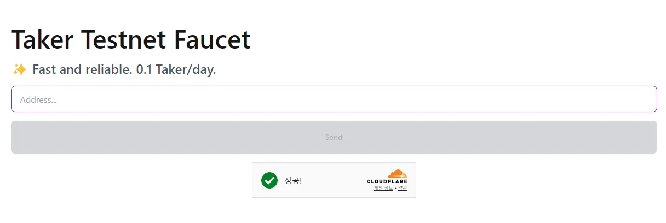Click blank area between 성공! and Cloudflare logo
The image size is (666, 223).
click(x=334, y=180)
